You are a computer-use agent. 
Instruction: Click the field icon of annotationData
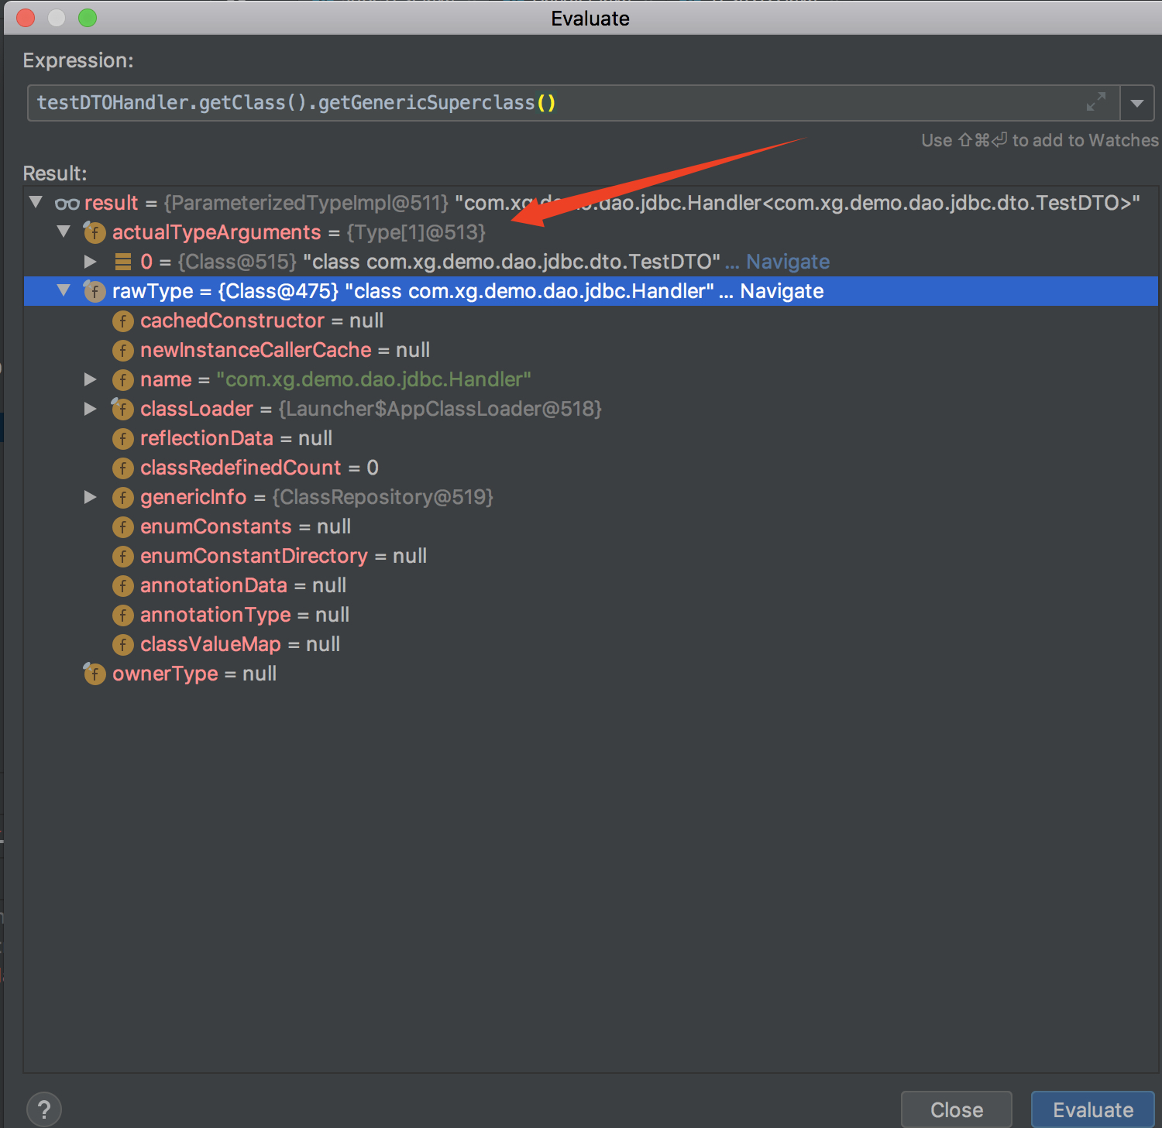pyautogui.click(x=123, y=585)
